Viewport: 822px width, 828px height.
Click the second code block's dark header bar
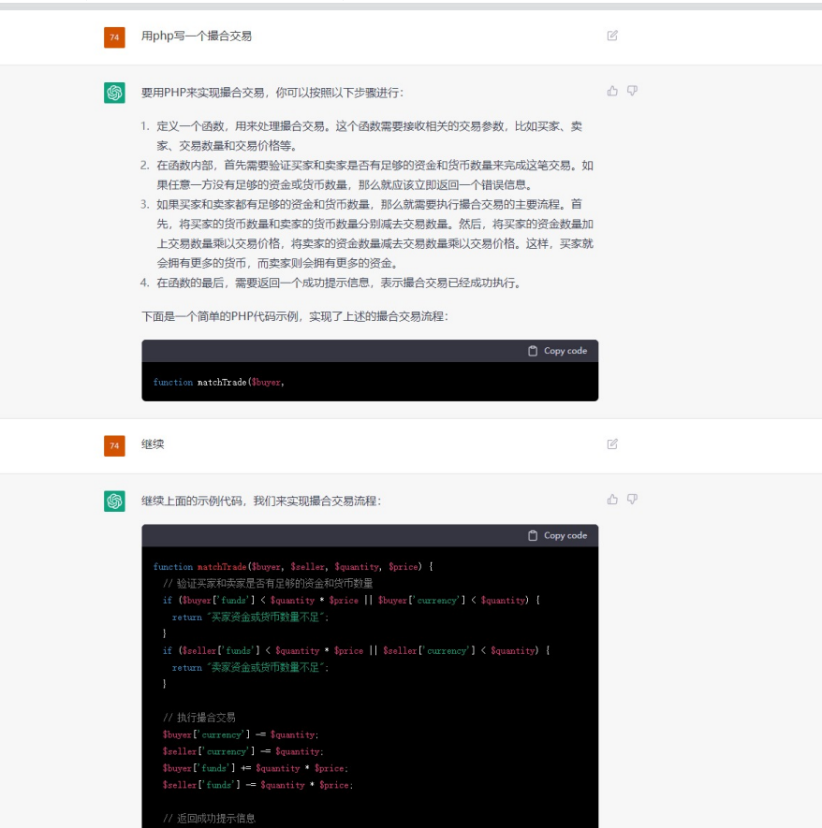tap(328, 535)
